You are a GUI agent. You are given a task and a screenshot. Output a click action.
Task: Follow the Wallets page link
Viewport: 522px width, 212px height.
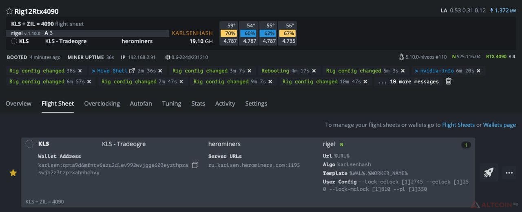(x=500, y=125)
